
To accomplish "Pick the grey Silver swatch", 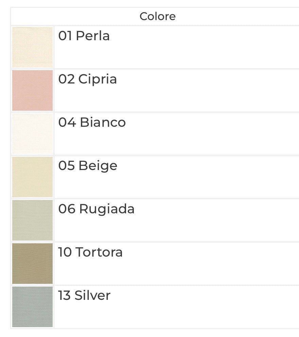I will (x=33, y=307).
